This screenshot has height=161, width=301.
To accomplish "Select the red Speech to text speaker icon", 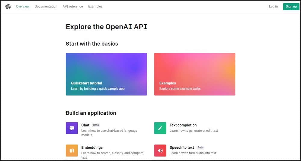I will 160,151.
